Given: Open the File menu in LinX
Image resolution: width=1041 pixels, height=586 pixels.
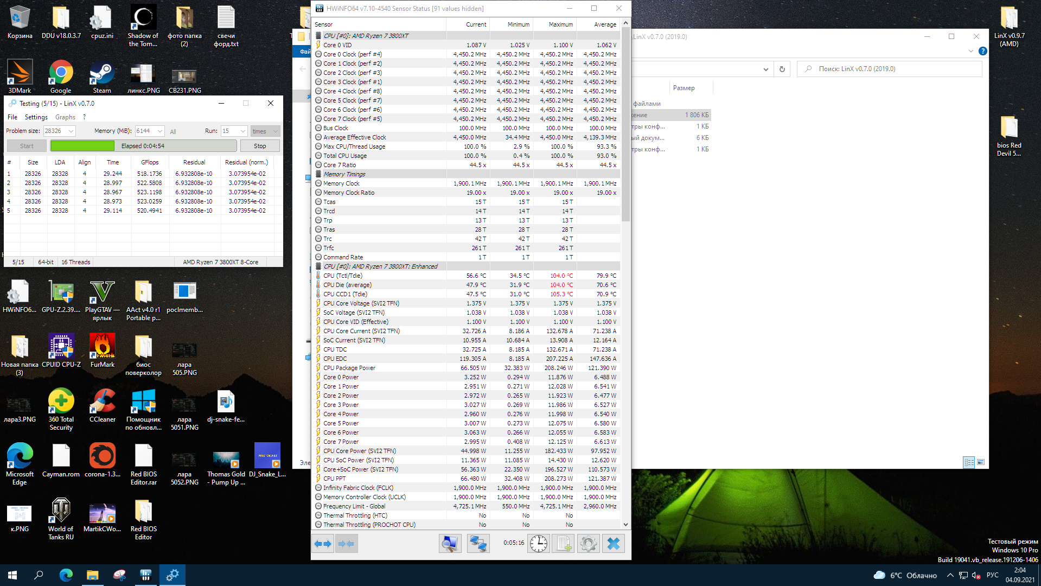Looking at the screenshot, I should coord(12,117).
